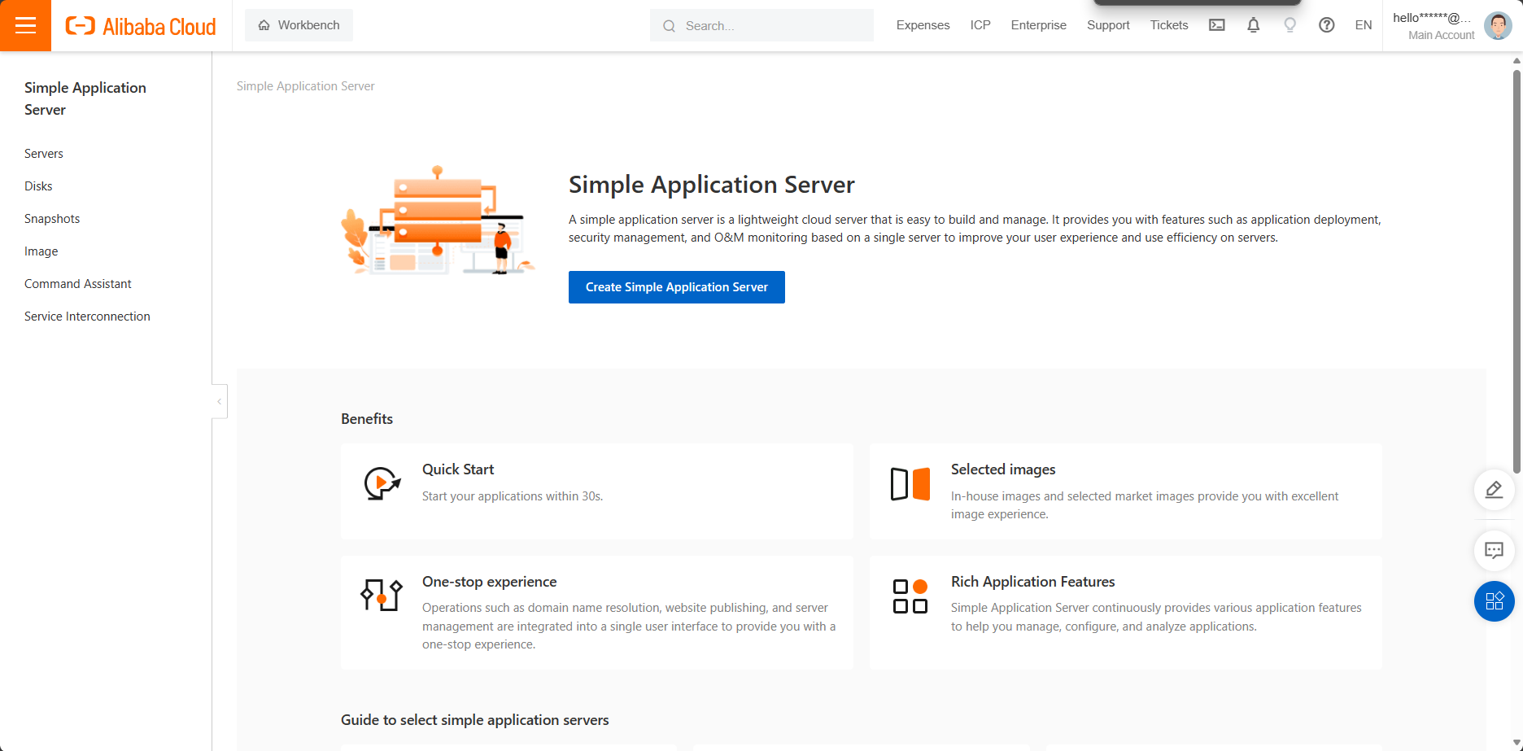The width and height of the screenshot is (1523, 751).
Task: Click the Quick Start icon
Action: pyautogui.click(x=382, y=483)
